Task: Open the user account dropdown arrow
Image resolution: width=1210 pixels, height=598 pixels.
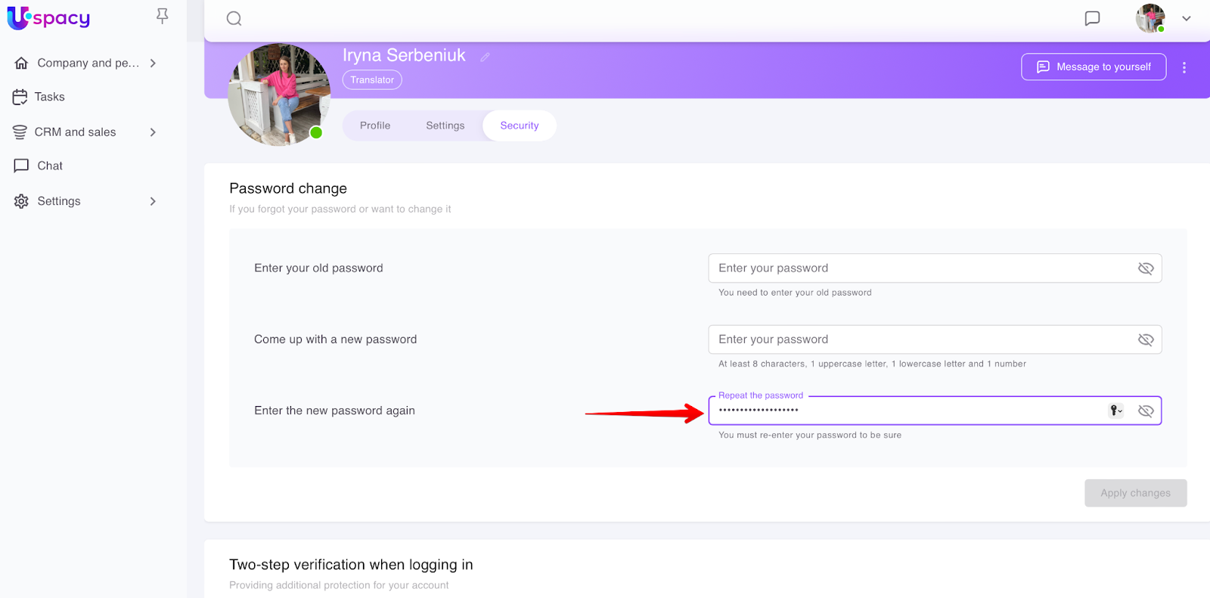Action: pyautogui.click(x=1187, y=19)
